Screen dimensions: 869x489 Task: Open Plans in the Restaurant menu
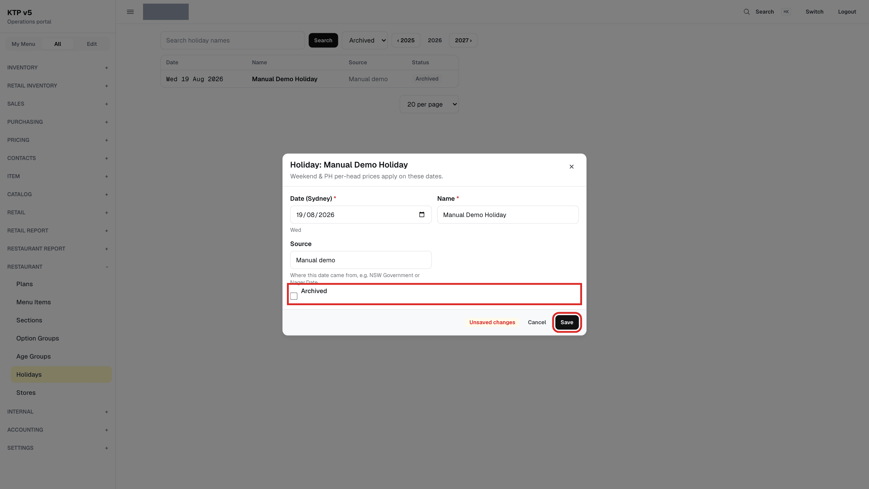click(x=61, y=284)
